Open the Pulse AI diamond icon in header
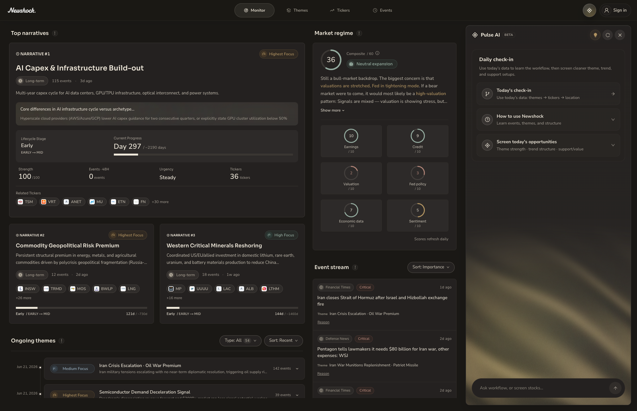Image resolution: width=637 pixels, height=411 pixels. (x=589, y=10)
